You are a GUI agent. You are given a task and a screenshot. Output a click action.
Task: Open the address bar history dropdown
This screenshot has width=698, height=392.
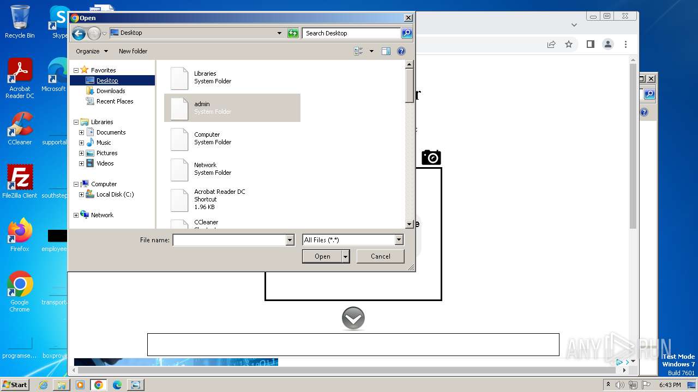[279, 33]
